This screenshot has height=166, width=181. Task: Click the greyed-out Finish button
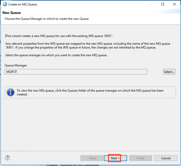[x=140, y=158]
